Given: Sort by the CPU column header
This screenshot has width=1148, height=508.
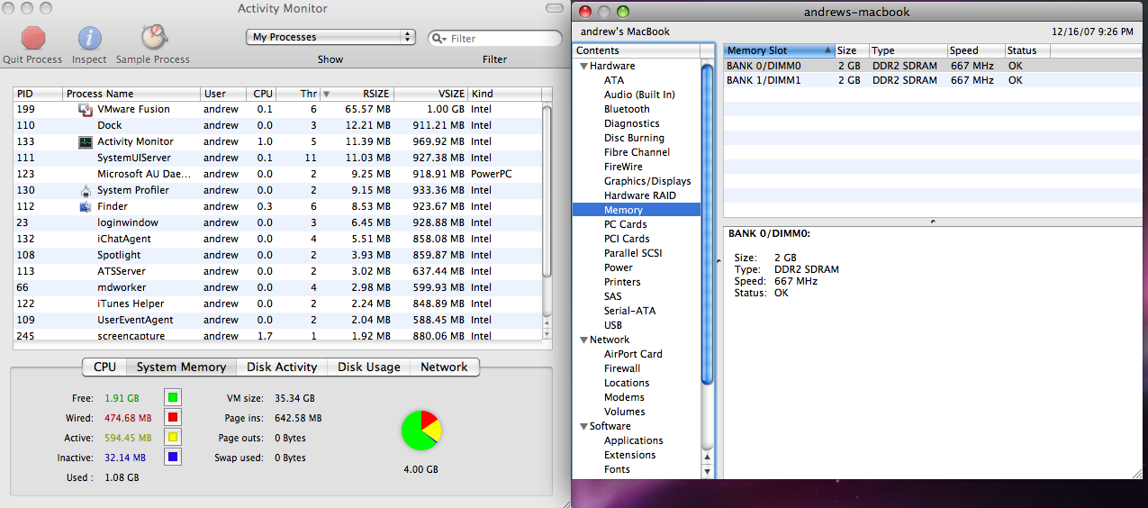Looking at the screenshot, I should click(260, 94).
